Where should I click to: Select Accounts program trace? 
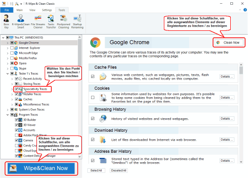(x=29, y=130)
